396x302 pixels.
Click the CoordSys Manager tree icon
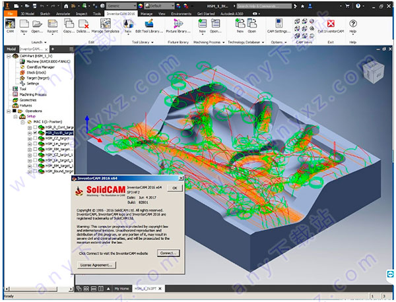(22, 67)
